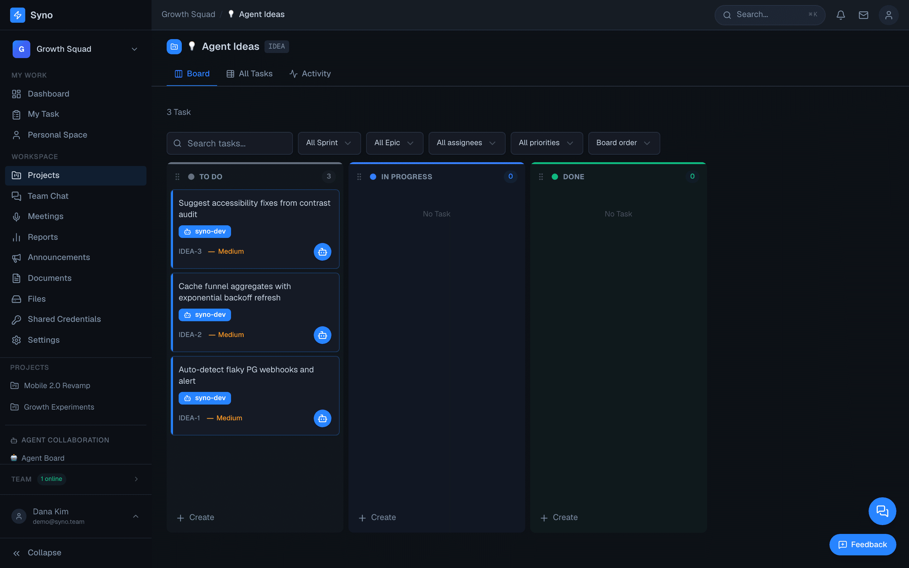The image size is (909, 568).
Task: Open Shared Credentials key item
Action: click(76, 319)
